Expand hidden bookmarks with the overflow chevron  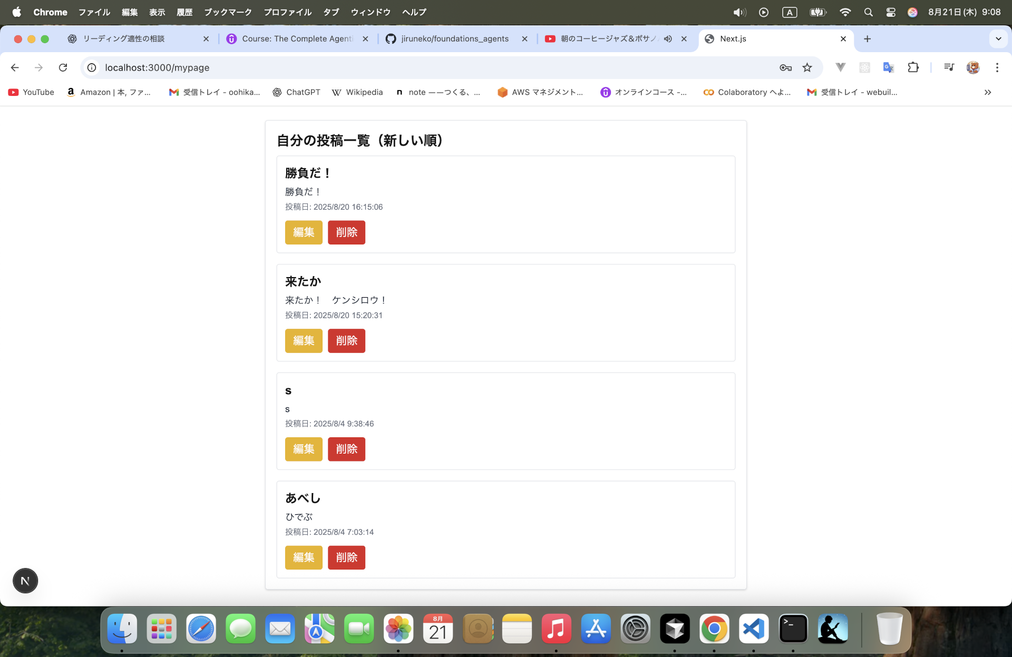tap(987, 92)
